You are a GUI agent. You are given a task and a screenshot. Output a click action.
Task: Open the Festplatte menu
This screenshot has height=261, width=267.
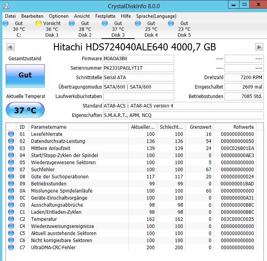(105, 16)
